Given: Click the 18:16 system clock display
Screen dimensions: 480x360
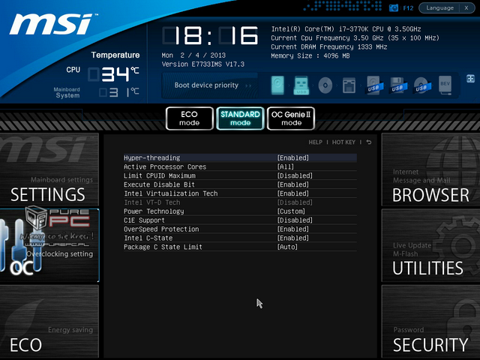Looking at the screenshot, I should 210,36.
